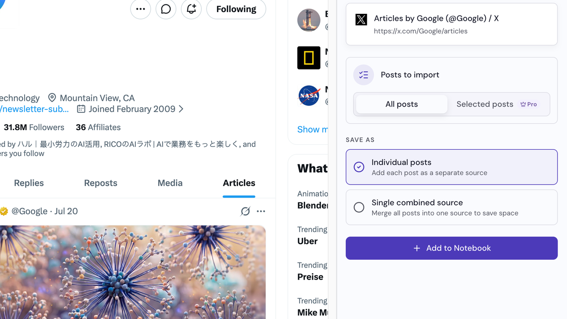Click the 31.8M Followers link
Image resolution: width=567 pixels, height=319 pixels.
[34, 128]
